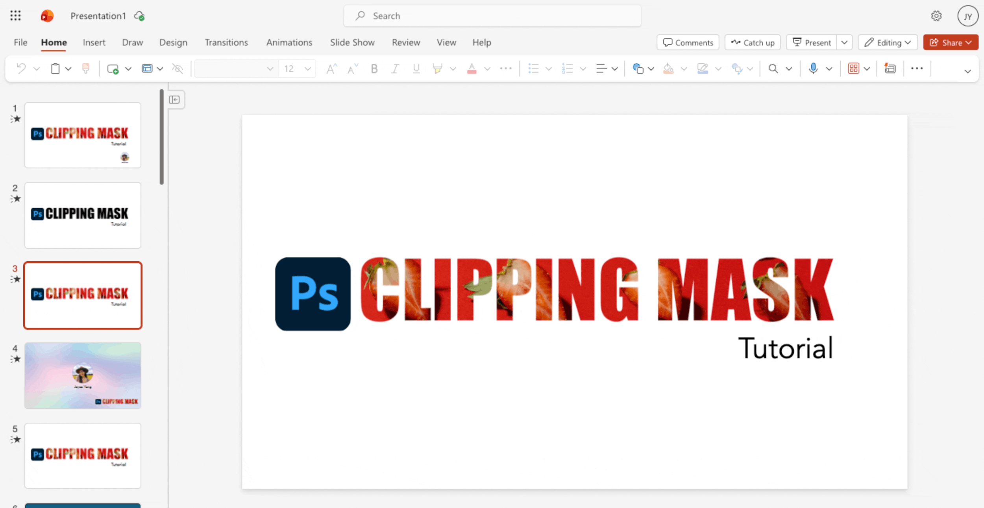Click the Paste clipboard icon
The image size is (984, 508).
[55, 69]
